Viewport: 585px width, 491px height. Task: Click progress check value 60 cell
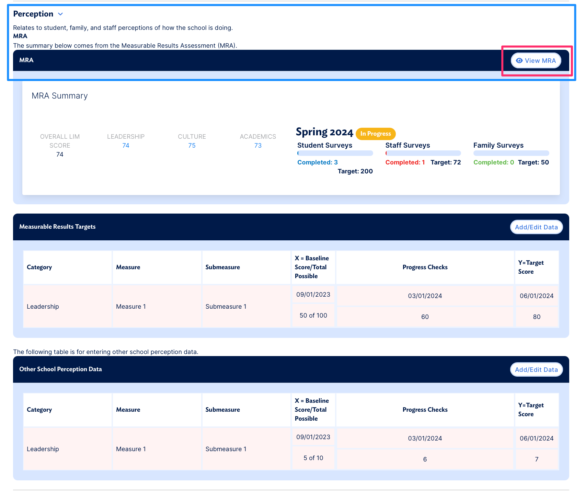pyautogui.click(x=425, y=317)
